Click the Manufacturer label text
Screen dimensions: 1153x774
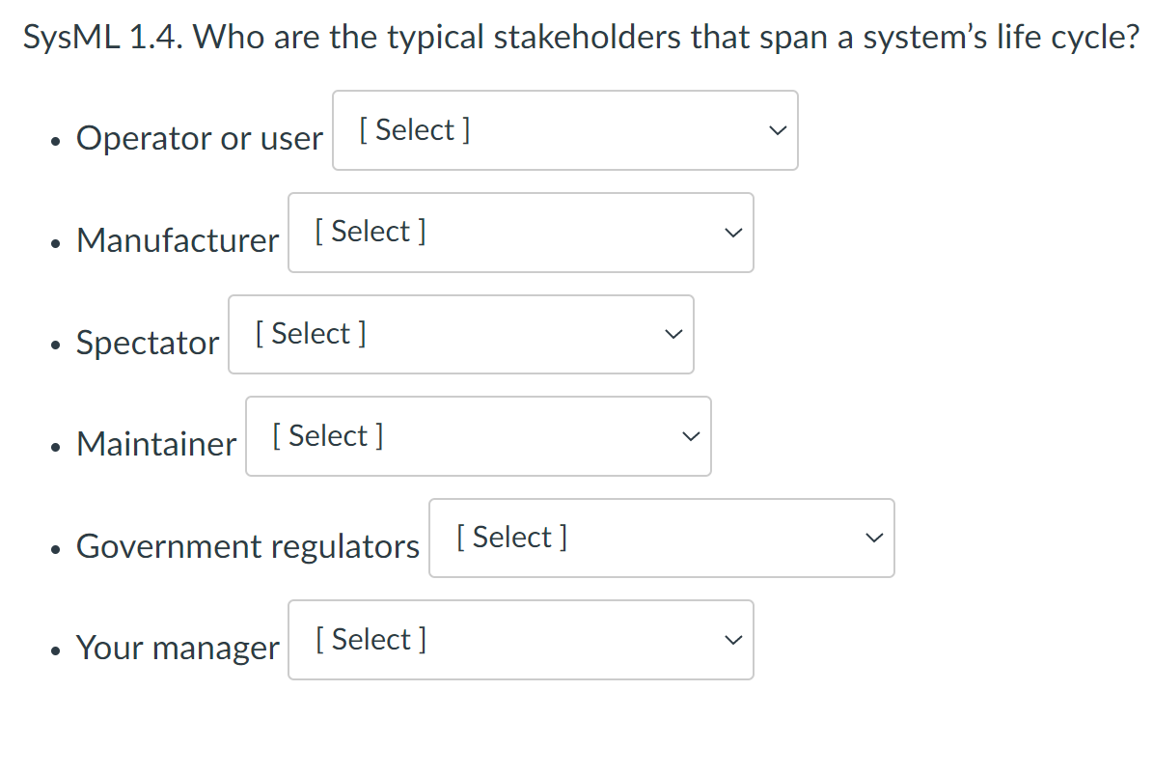[177, 240]
